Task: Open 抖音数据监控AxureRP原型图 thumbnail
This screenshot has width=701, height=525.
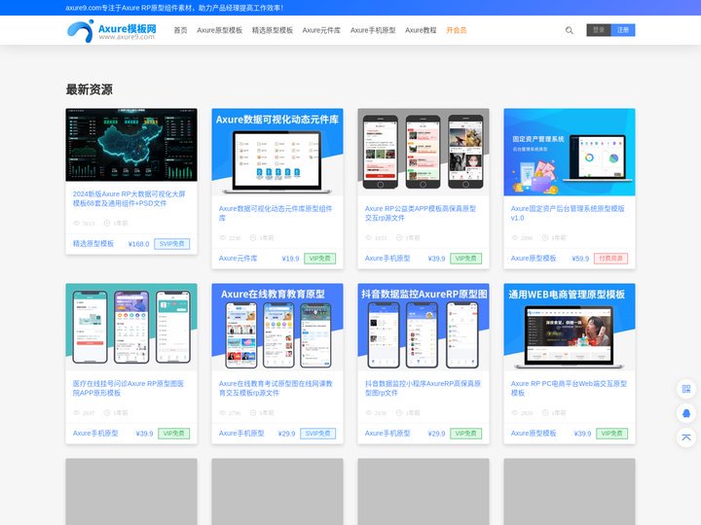Action: 424,327
